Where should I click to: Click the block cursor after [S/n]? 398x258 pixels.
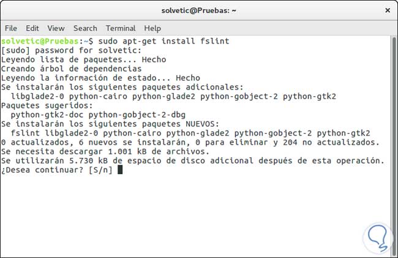[x=120, y=170]
